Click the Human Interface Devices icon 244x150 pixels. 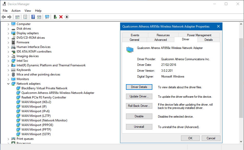[13, 47]
